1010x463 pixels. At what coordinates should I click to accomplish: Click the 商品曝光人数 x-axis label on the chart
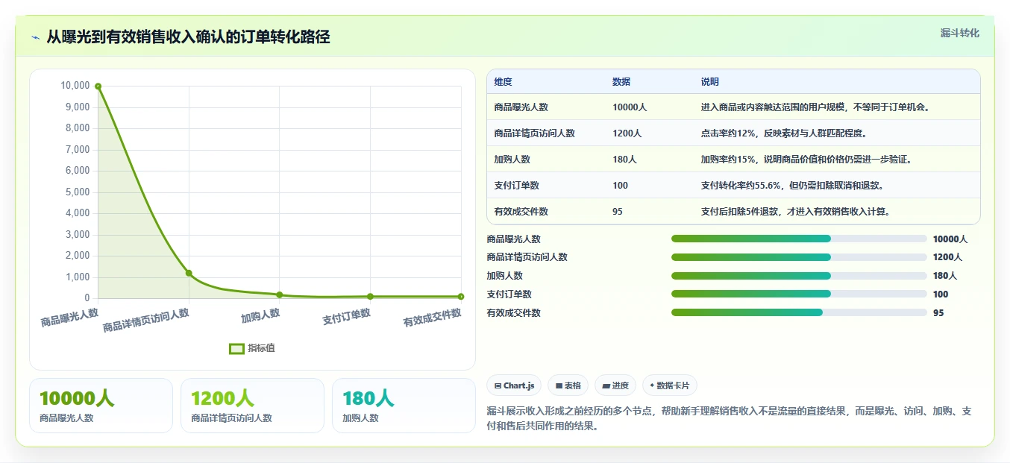[x=70, y=318]
